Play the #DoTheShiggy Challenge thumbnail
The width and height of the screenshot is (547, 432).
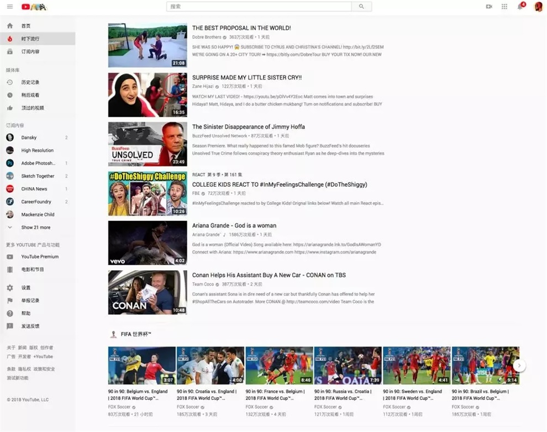(148, 193)
